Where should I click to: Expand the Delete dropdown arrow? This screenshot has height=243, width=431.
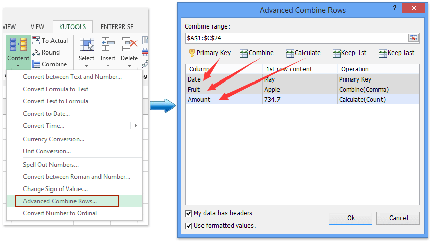(x=129, y=66)
